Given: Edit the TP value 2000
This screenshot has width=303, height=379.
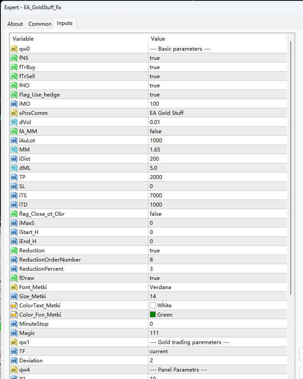Looking at the screenshot, I should click(x=217, y=177).
